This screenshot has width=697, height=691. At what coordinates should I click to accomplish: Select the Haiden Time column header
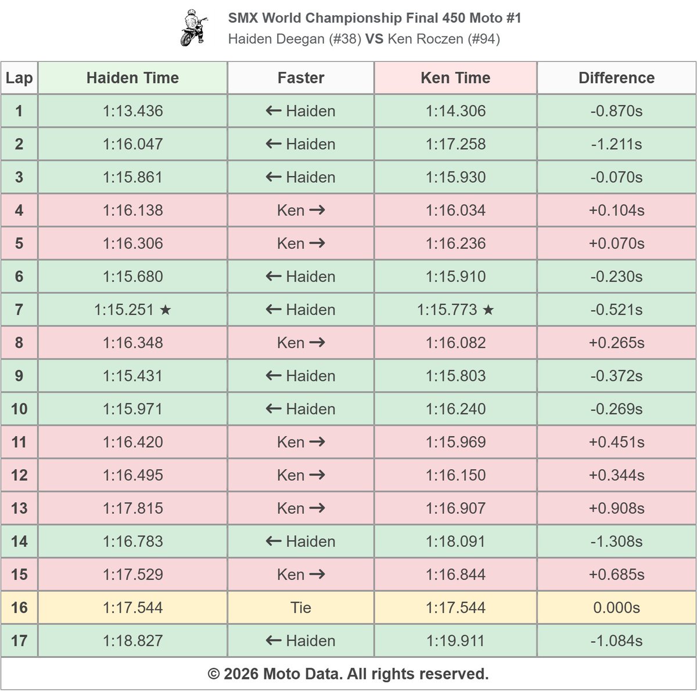132,78
